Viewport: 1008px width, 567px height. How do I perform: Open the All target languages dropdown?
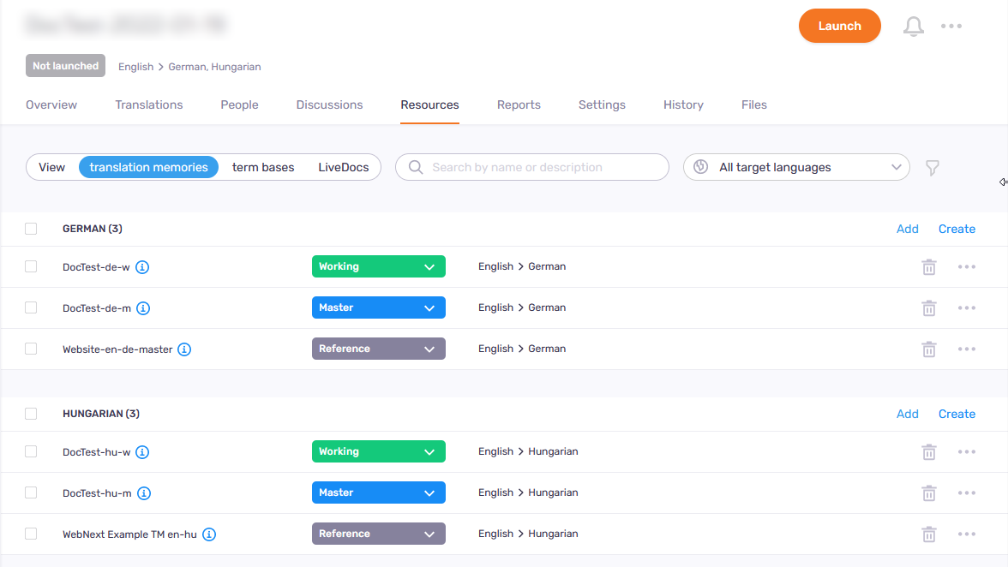click(796, 167)
